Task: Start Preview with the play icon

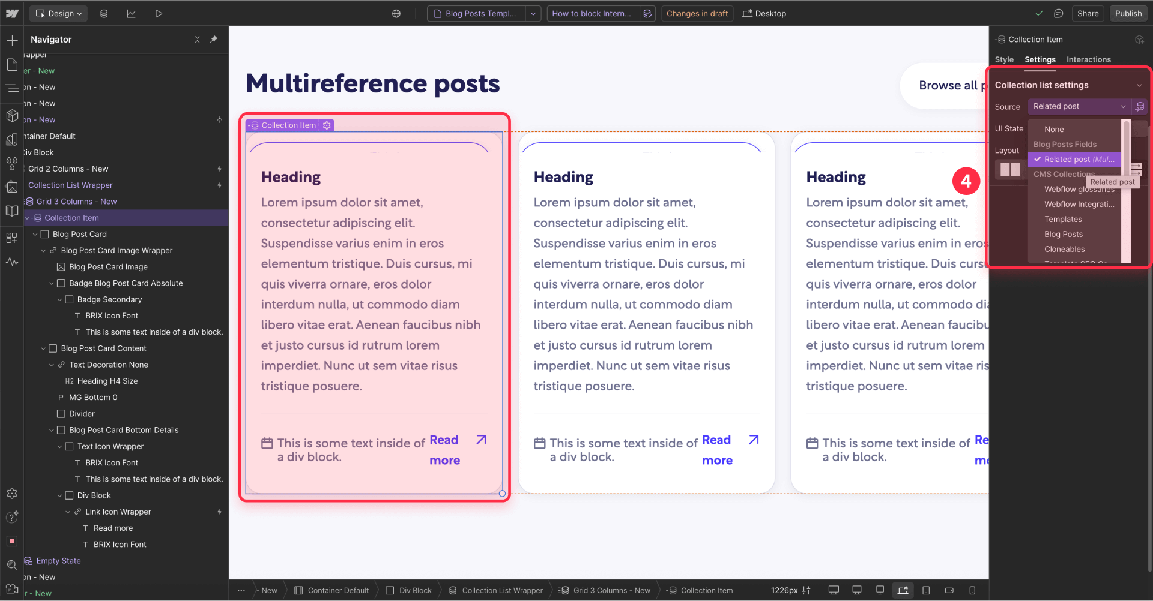Action: click(159, 13)
